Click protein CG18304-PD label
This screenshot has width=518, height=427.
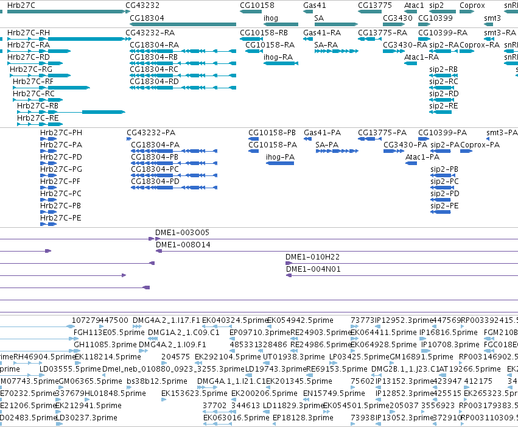pos(155,181)
